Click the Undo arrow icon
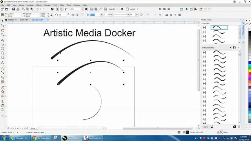The image size is (251, 141). point(37,9)
